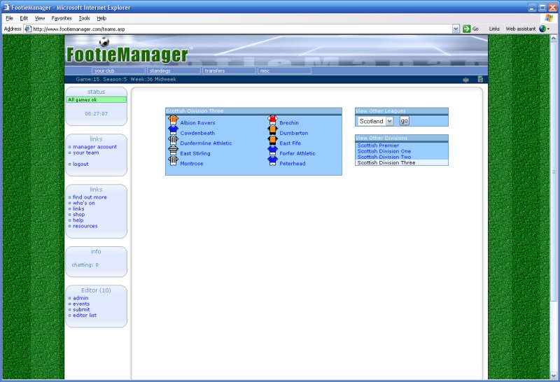
Task: Expand the address bar history dropdown
Action: 456,29
